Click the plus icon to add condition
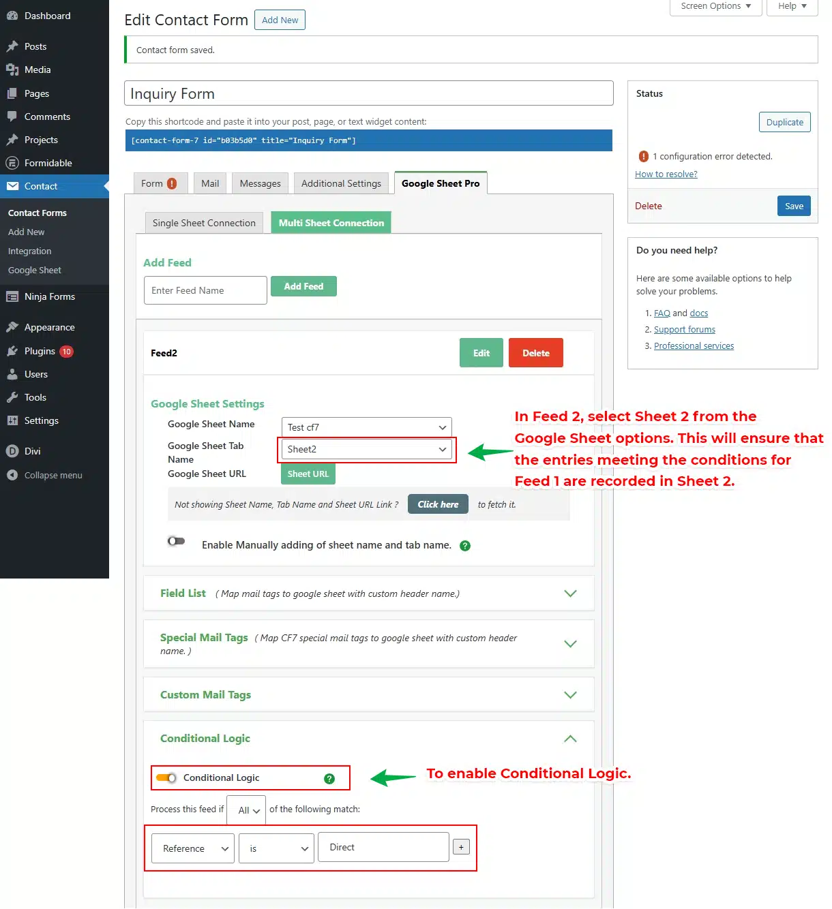 (x=461, y=847)
